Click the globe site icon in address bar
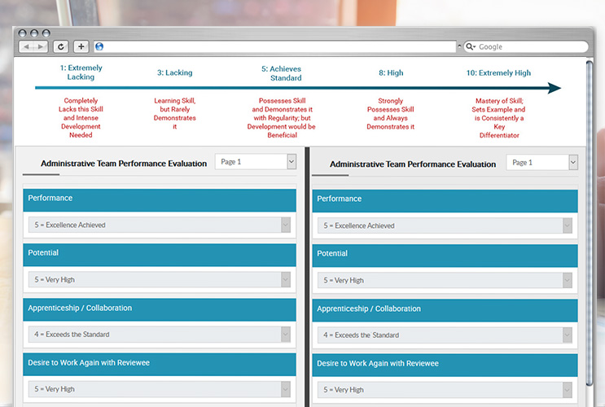 [x=99, y=46]
